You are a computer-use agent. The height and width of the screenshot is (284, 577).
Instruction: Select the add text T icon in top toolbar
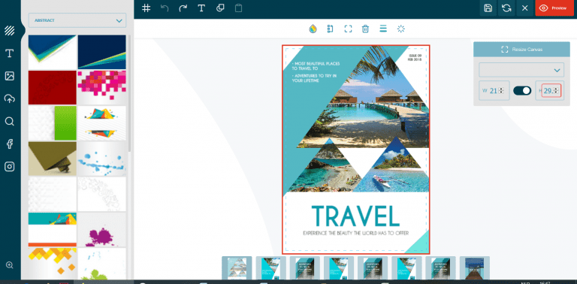[x=201, y=8]
